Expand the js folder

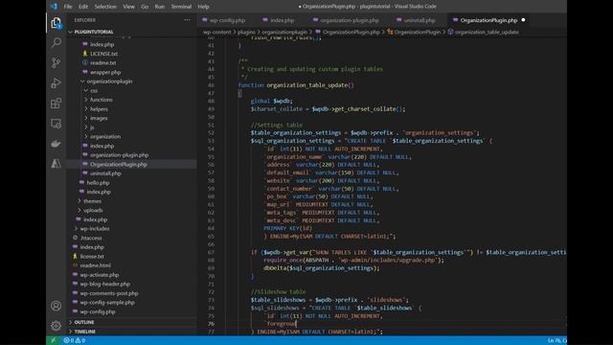click(92, 127)
